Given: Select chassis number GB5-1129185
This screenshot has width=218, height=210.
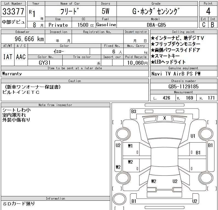Looking at the screenshot, I should click(183, 86).
